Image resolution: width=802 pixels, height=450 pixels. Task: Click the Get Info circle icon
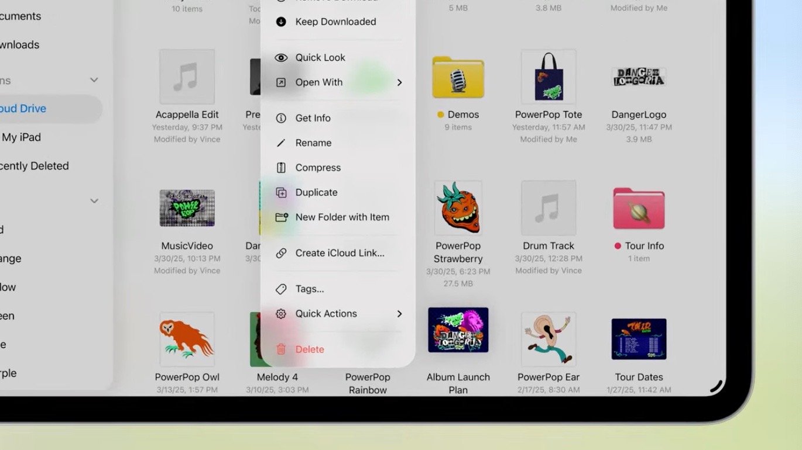point(281,118)
